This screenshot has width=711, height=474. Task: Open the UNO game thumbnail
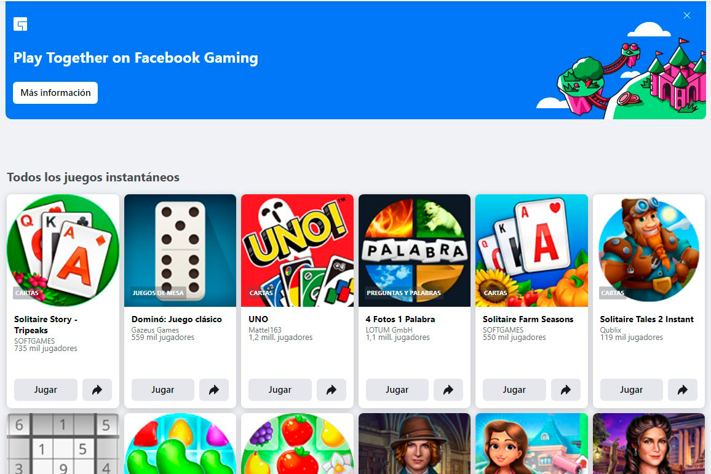click(298, 251)
